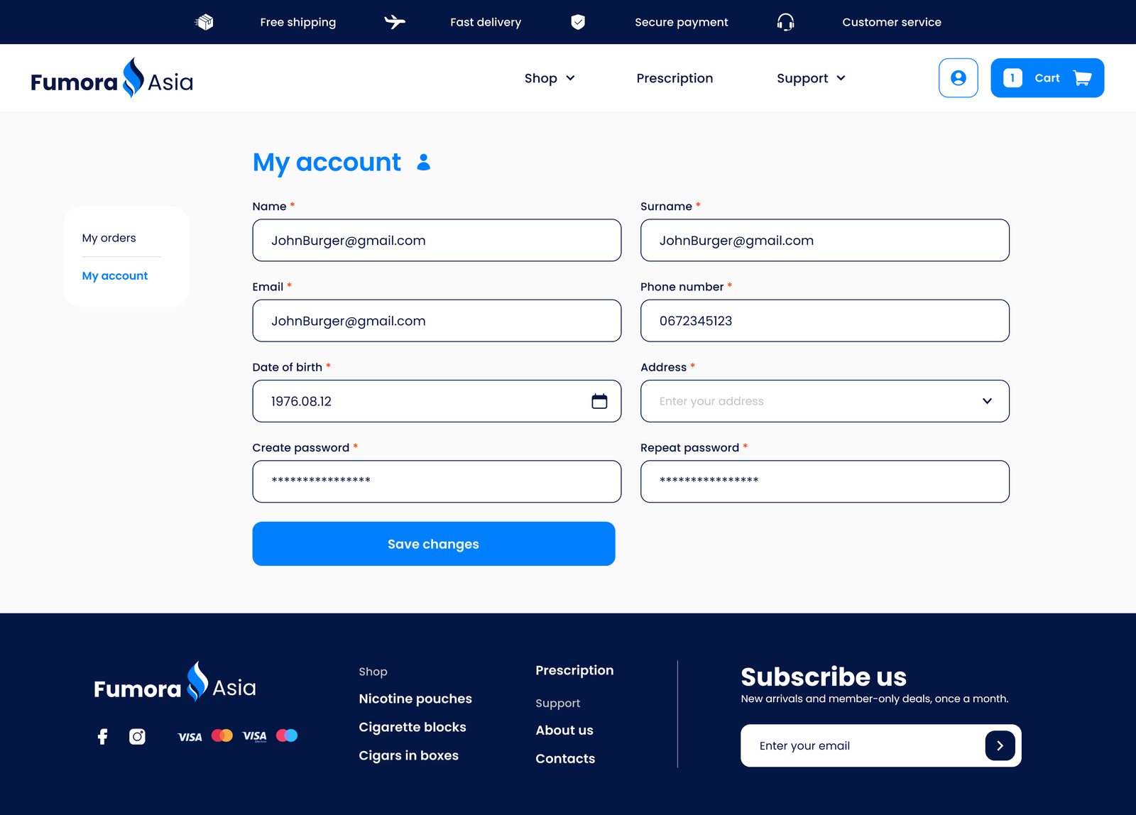Open the Facebook page from footer
Viewport: 1136px width, 815px height.
click(102, 736)
